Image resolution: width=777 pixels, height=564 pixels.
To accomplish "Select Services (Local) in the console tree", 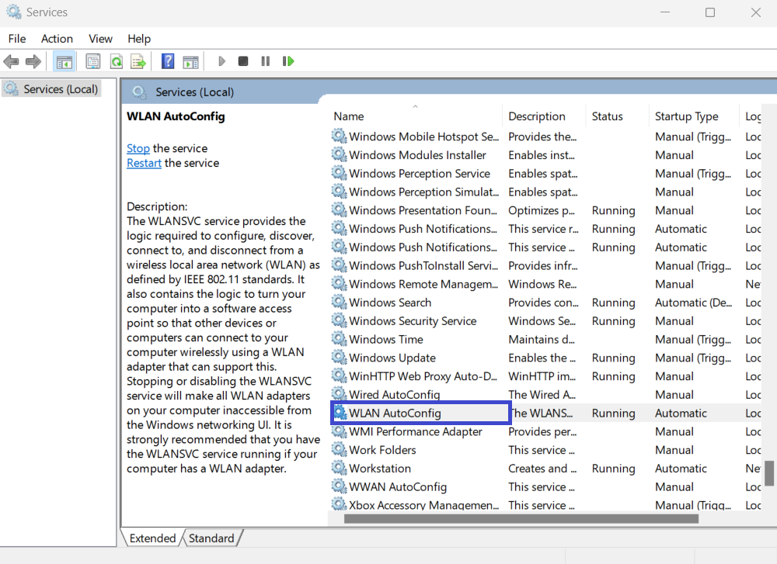I will point(61,89).
